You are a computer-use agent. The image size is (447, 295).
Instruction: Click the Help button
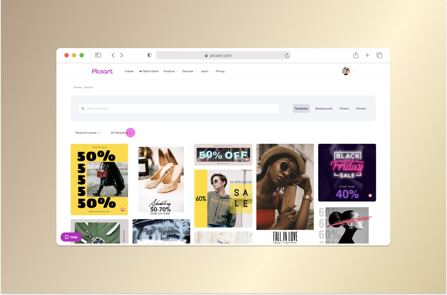point(71,237)
